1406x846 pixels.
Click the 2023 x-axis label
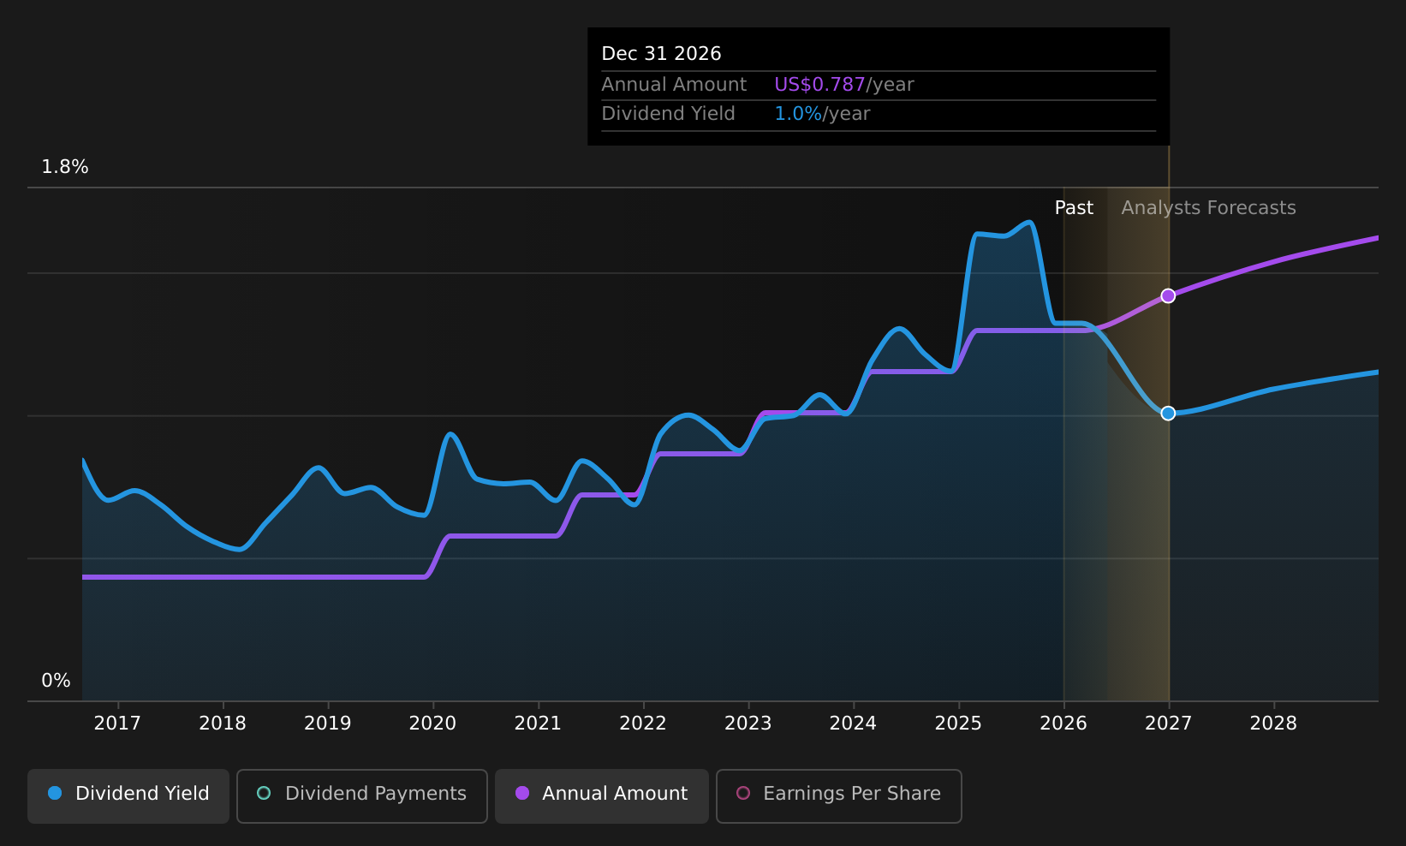pos(748,724)
